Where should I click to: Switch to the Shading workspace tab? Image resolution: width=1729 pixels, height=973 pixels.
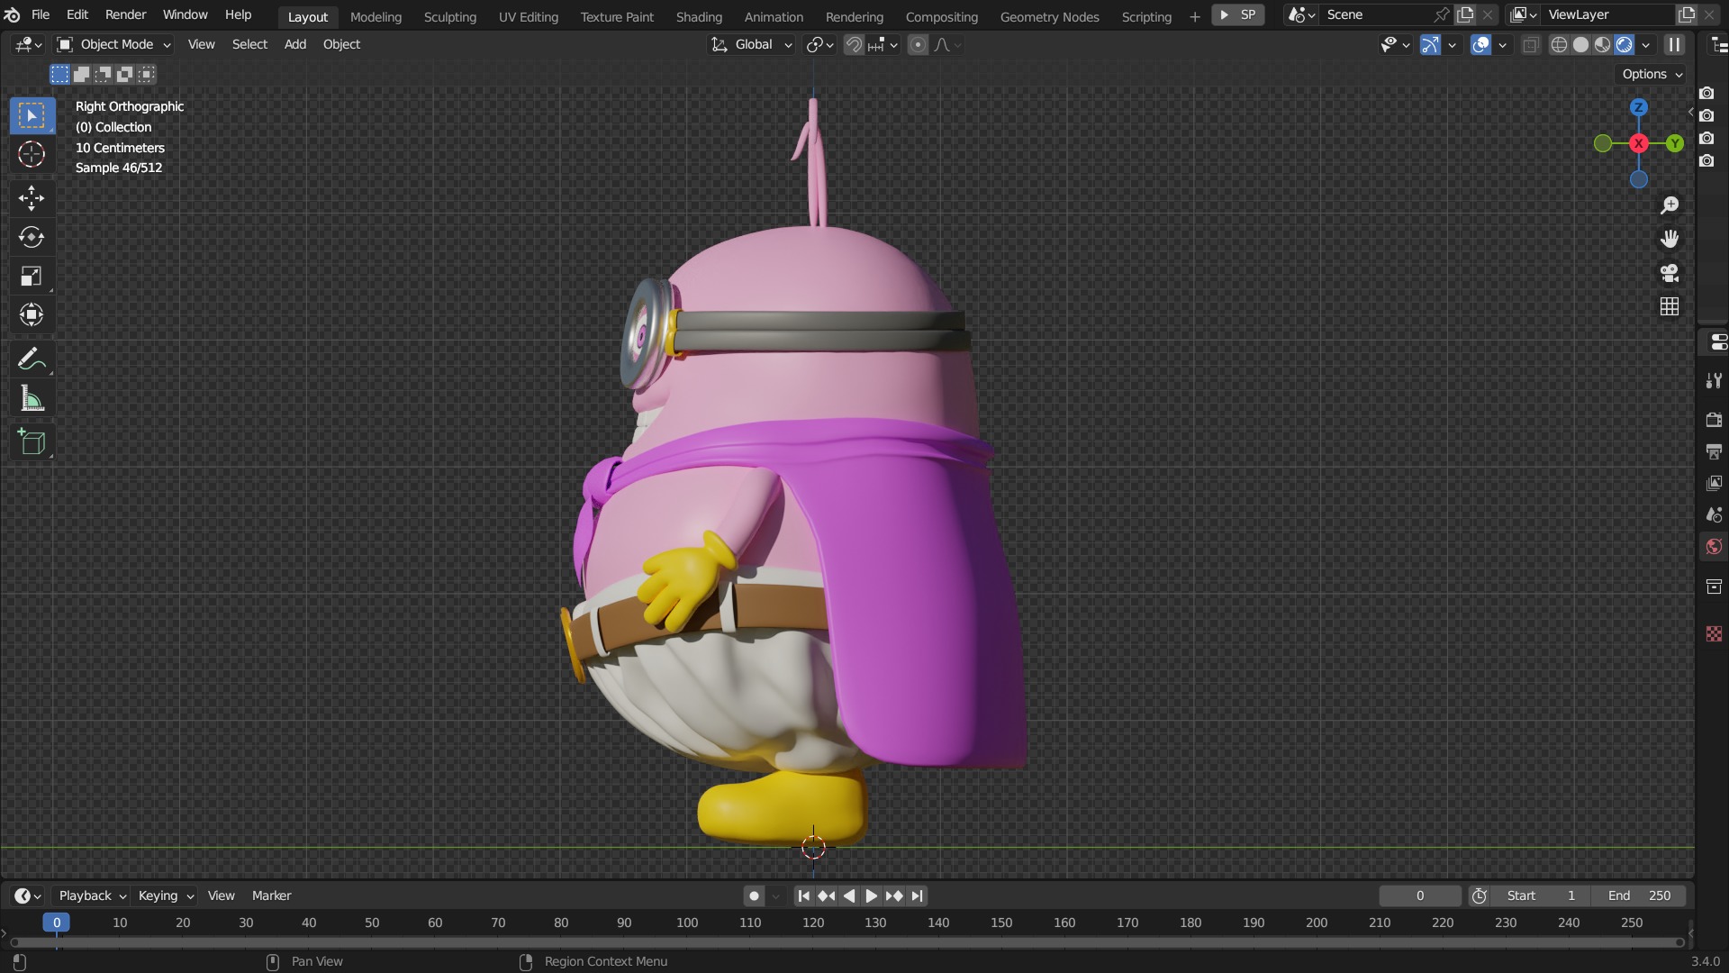tap(699, 16)
